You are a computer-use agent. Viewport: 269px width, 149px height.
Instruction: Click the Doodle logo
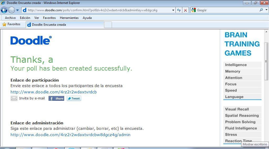(31, 40)
